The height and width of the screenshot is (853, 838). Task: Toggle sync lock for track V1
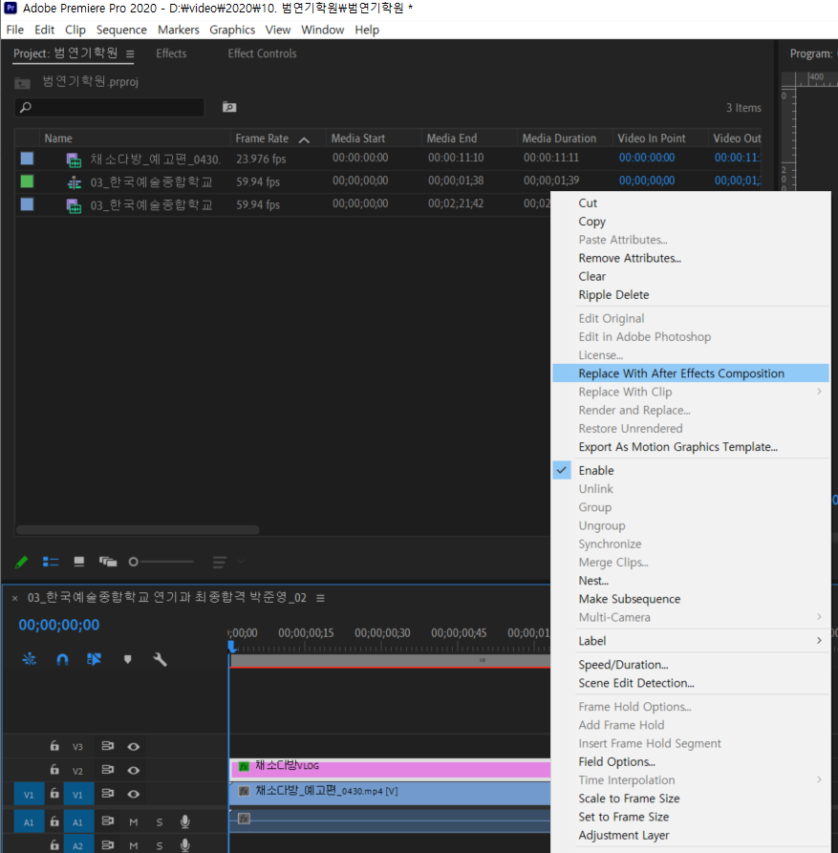[108, 793]
